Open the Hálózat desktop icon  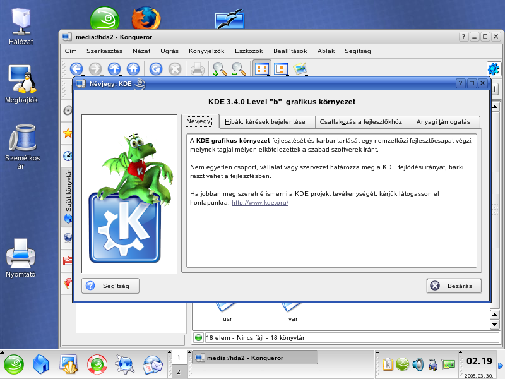point(21,27)
